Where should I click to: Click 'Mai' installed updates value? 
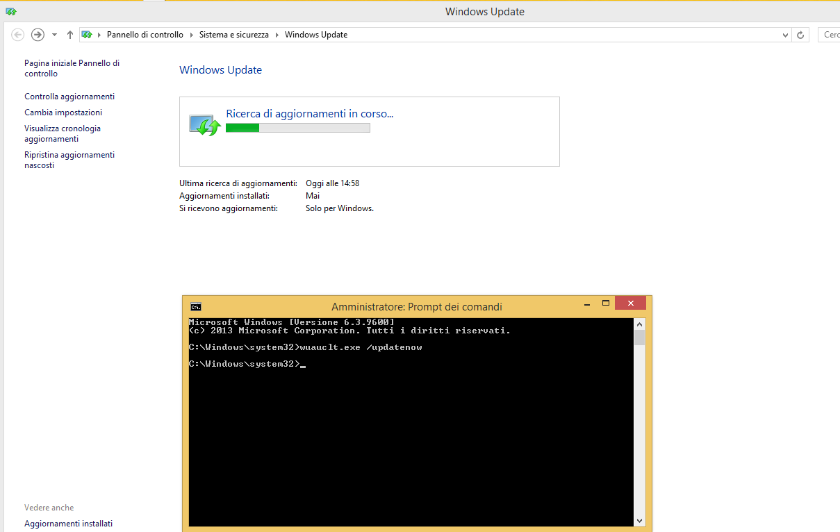click(x=313, y=196)
